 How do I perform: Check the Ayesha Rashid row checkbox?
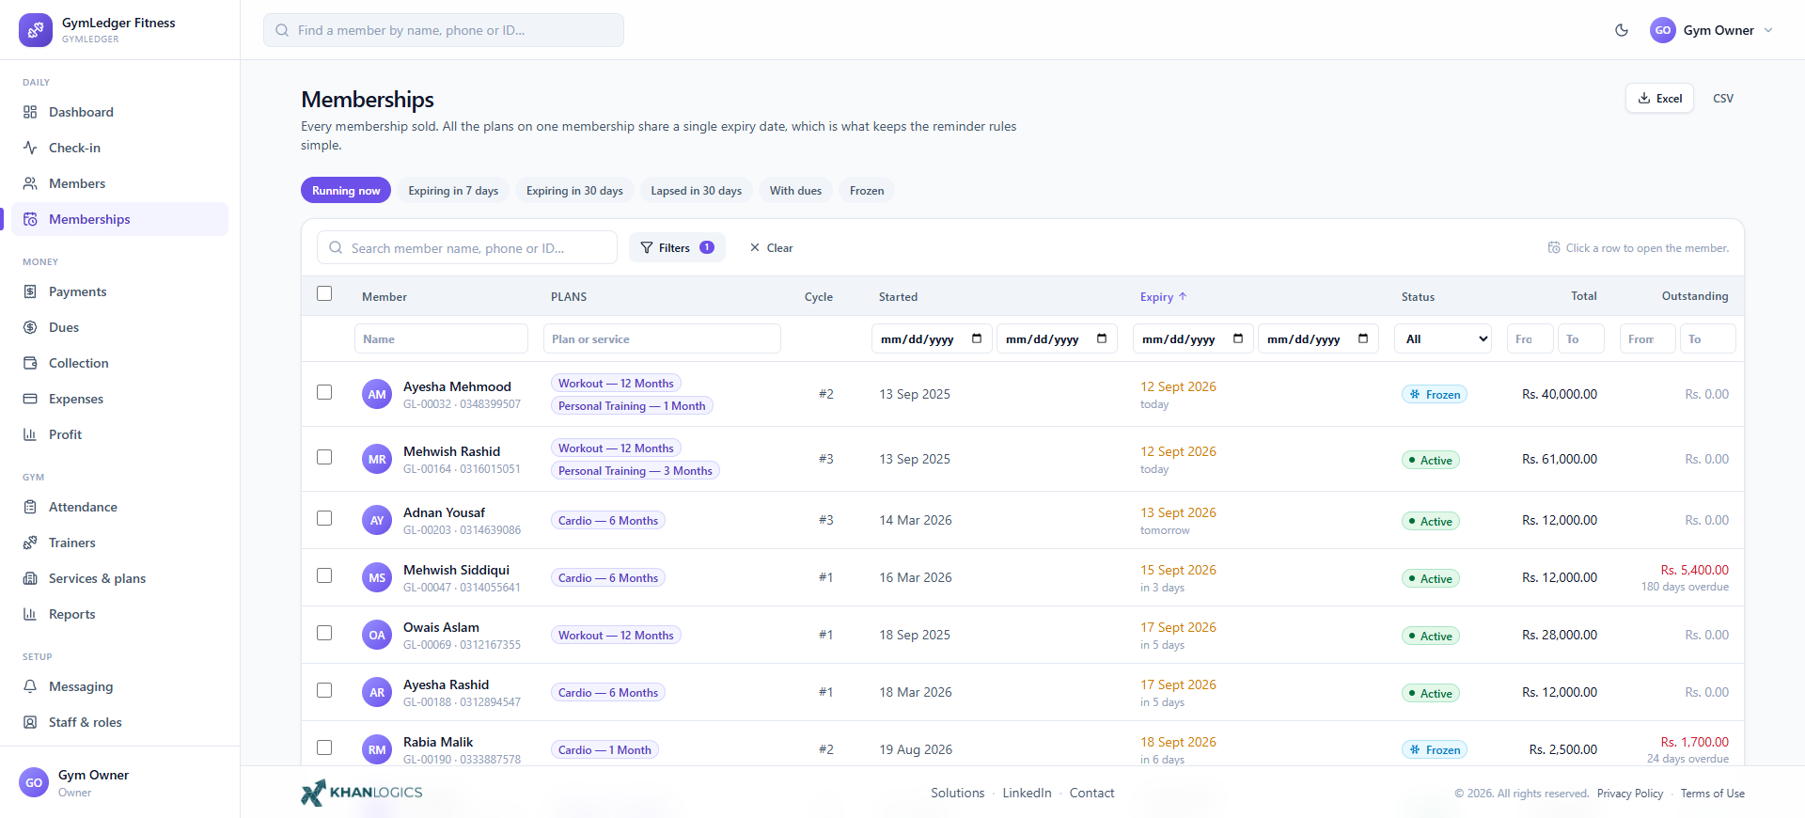pyautogui.click(x=324, y=690)
